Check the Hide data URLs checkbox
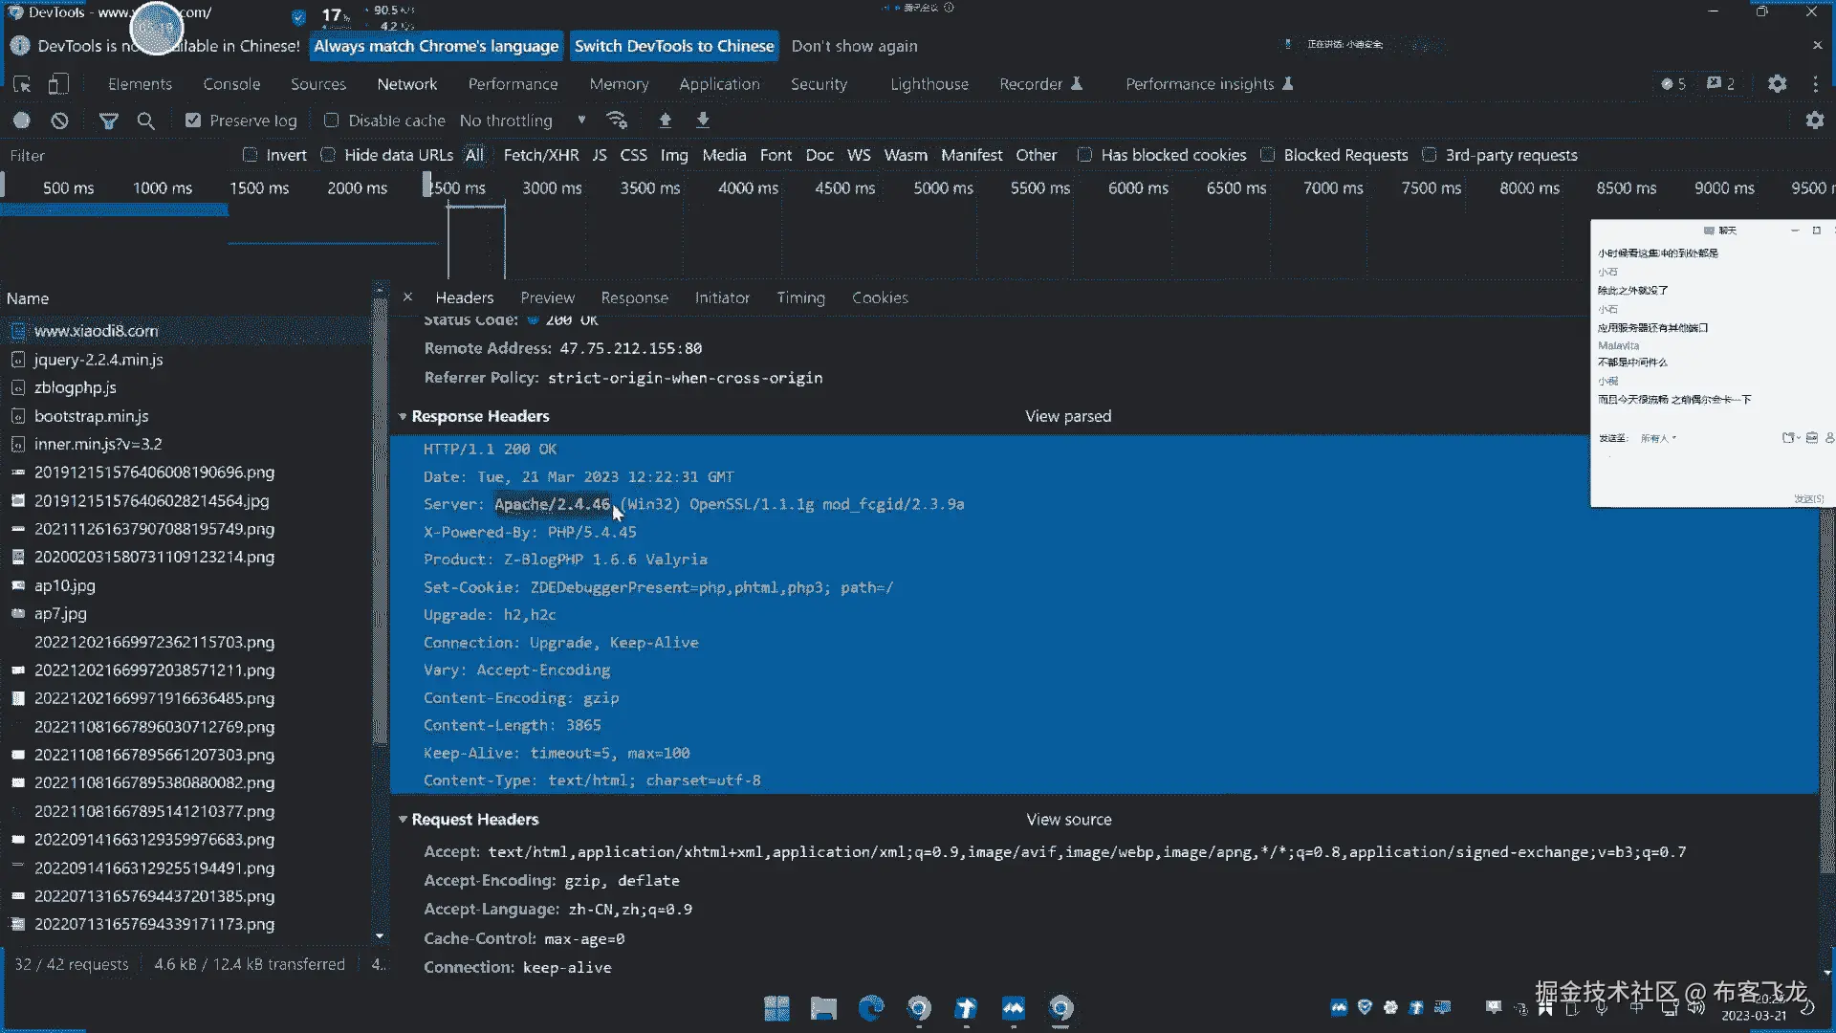Viewport: 1836px width, 1033px height. (328, 155)
